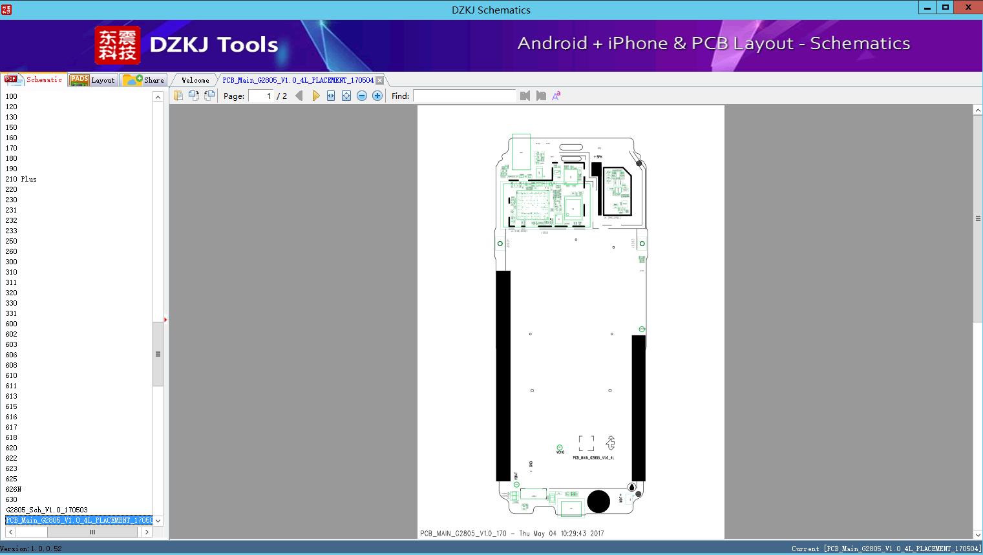Click the model list horizontal scrollbar thumb
Screen dimensions: 983x555
pyautogui.click(x=92, y=532)
